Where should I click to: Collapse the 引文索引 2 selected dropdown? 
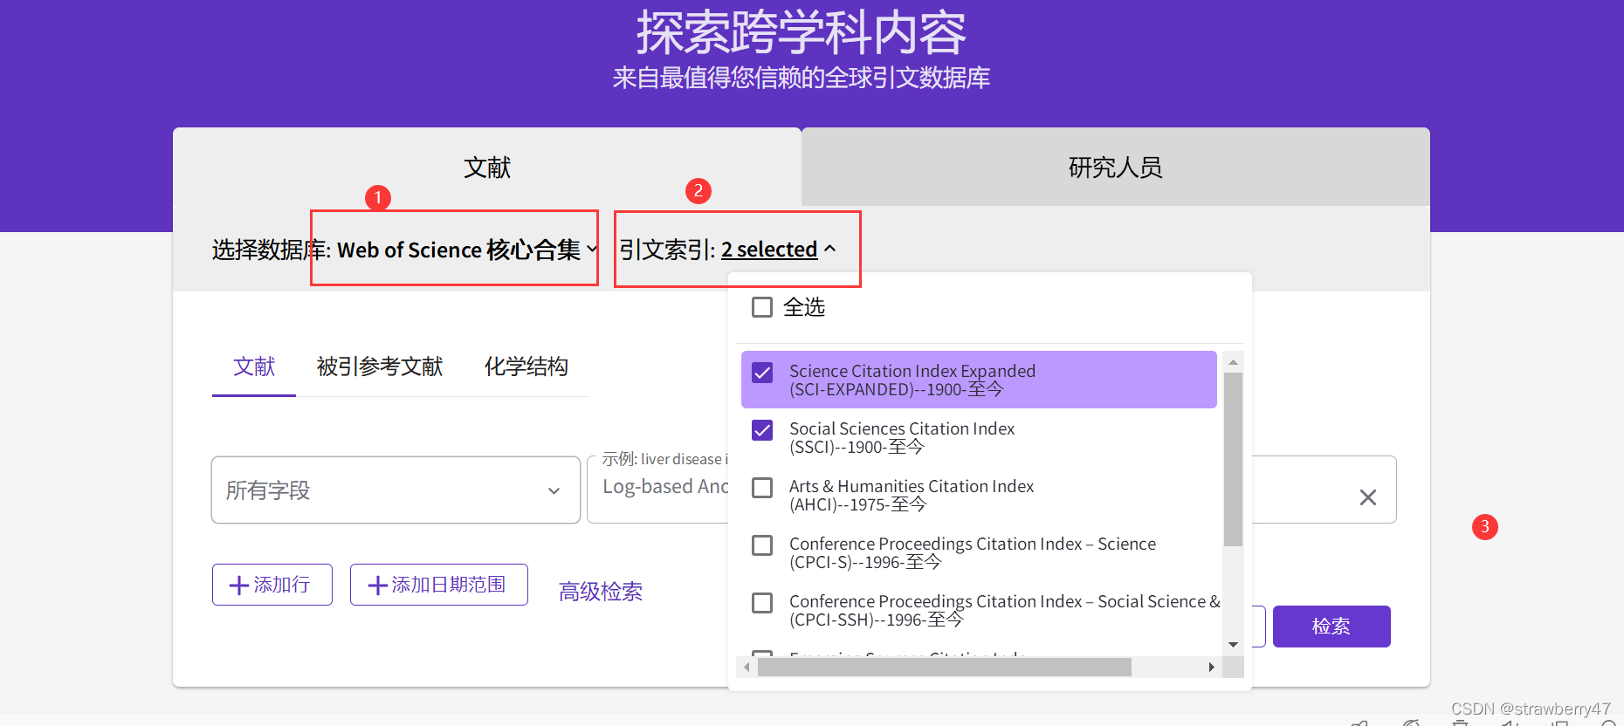pos(778,250)
